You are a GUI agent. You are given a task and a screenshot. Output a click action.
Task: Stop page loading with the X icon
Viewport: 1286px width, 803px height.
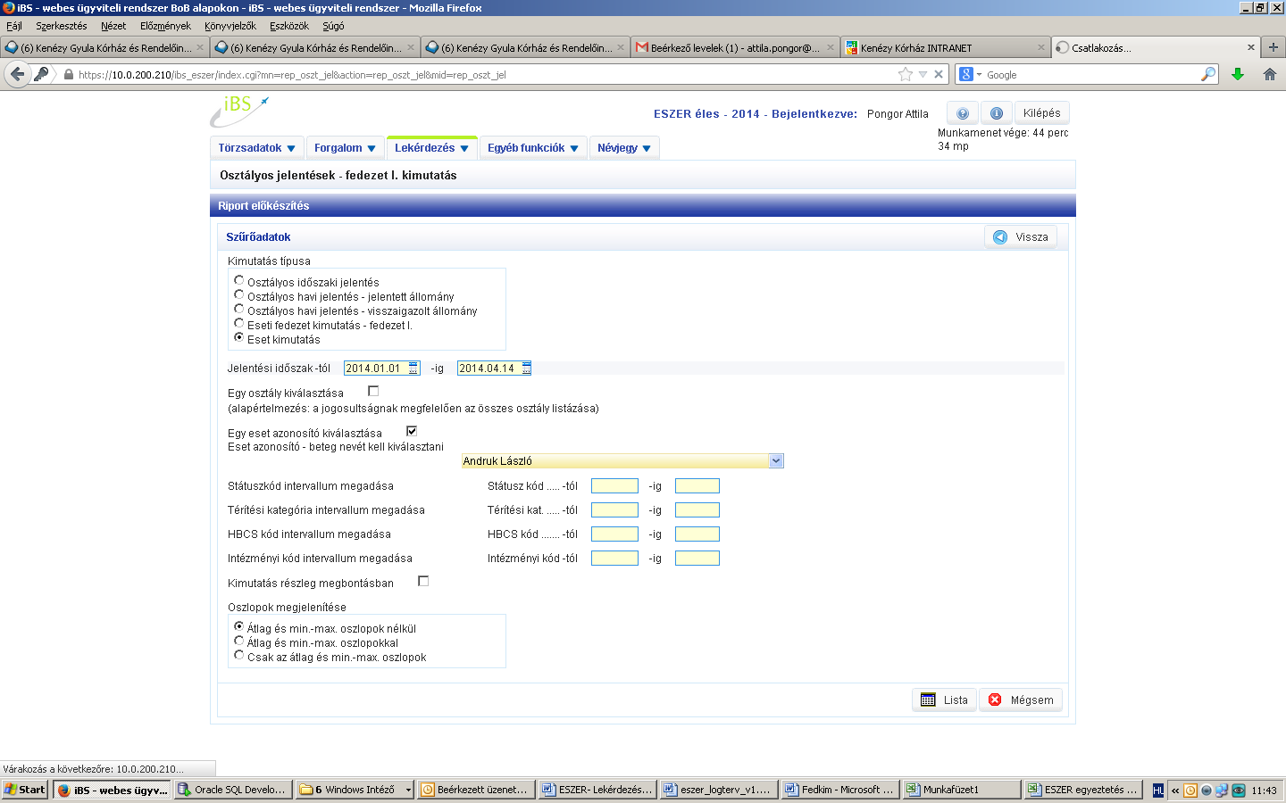click(x=939, y=74)
